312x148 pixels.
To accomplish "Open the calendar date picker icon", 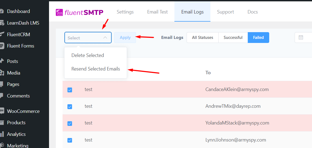I will (x=301, y=38).
